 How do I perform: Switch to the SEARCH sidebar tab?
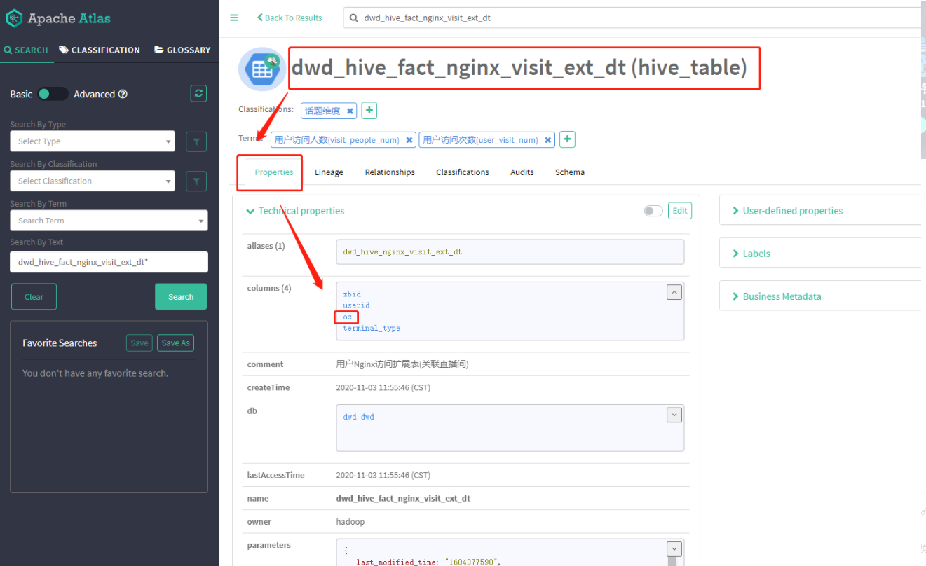click(26, 50)
